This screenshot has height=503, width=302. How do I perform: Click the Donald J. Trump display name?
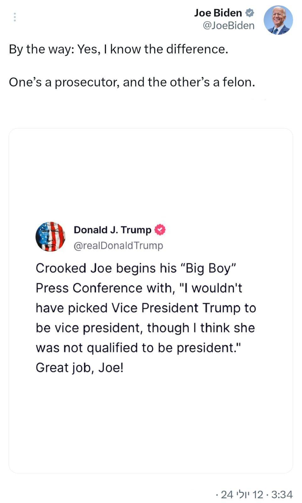click(112, 230)
